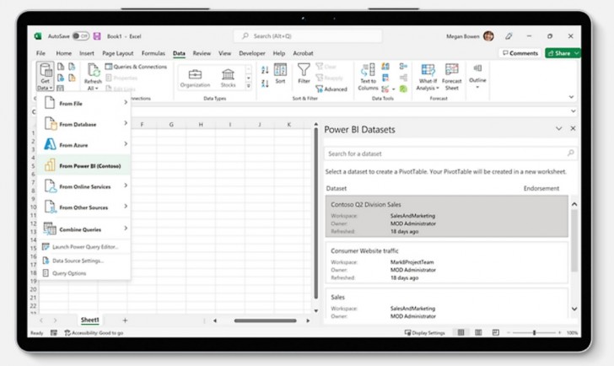Apply Filter funnel icon

(x=304, y=69)
